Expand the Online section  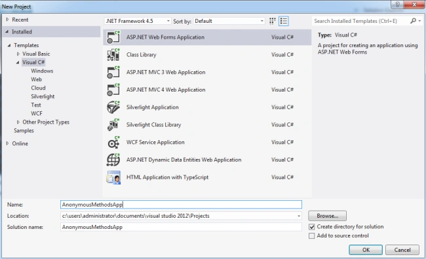[7, 143]
